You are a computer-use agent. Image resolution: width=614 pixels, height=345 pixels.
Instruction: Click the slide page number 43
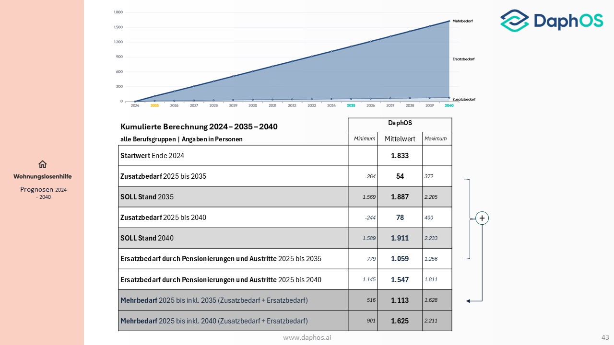tap(605, 338)
